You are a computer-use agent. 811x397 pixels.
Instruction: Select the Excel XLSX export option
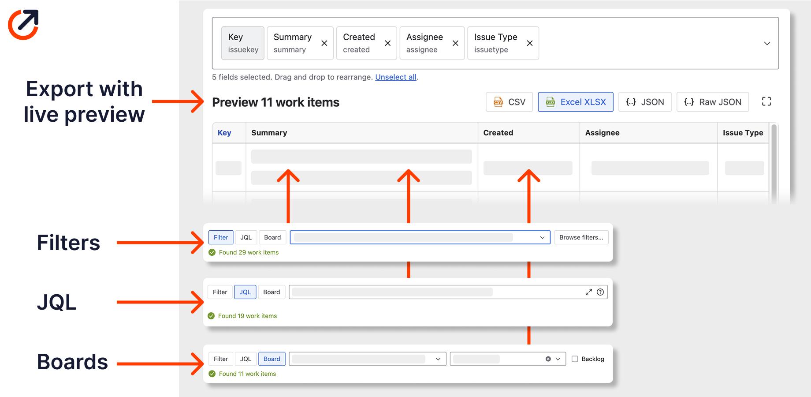[x=575, y=102]
